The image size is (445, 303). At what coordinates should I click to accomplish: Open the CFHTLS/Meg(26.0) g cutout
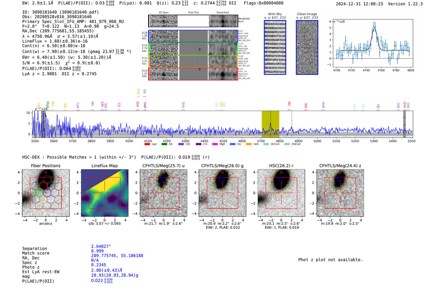point(222,193)
